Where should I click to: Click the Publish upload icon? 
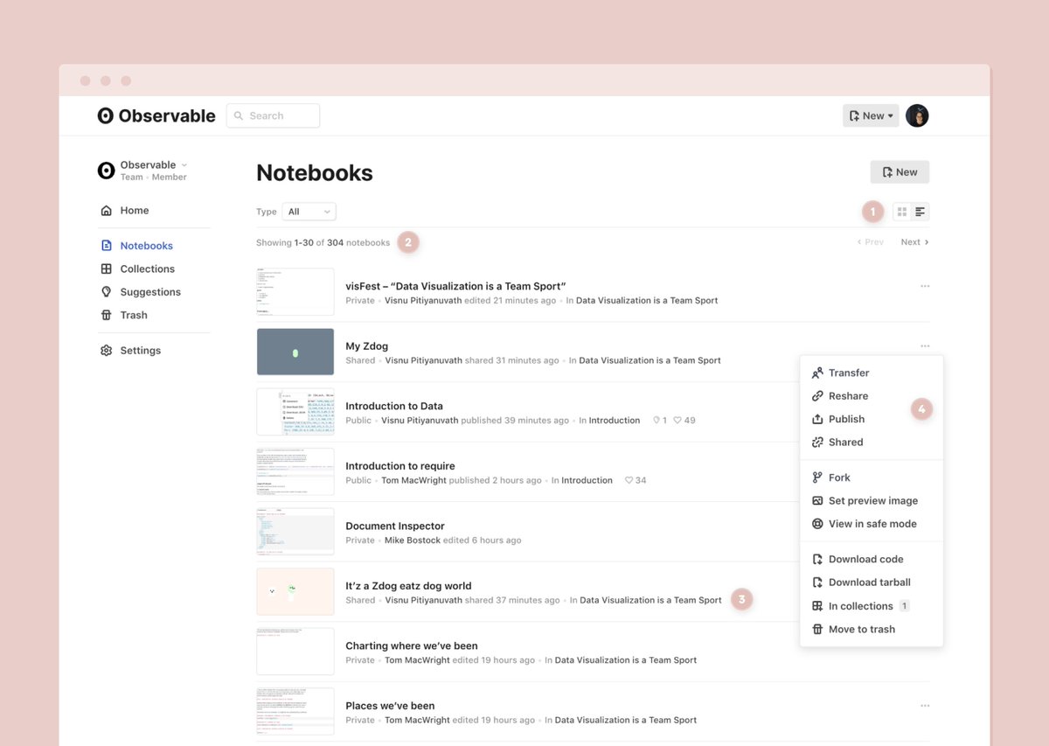817,419
